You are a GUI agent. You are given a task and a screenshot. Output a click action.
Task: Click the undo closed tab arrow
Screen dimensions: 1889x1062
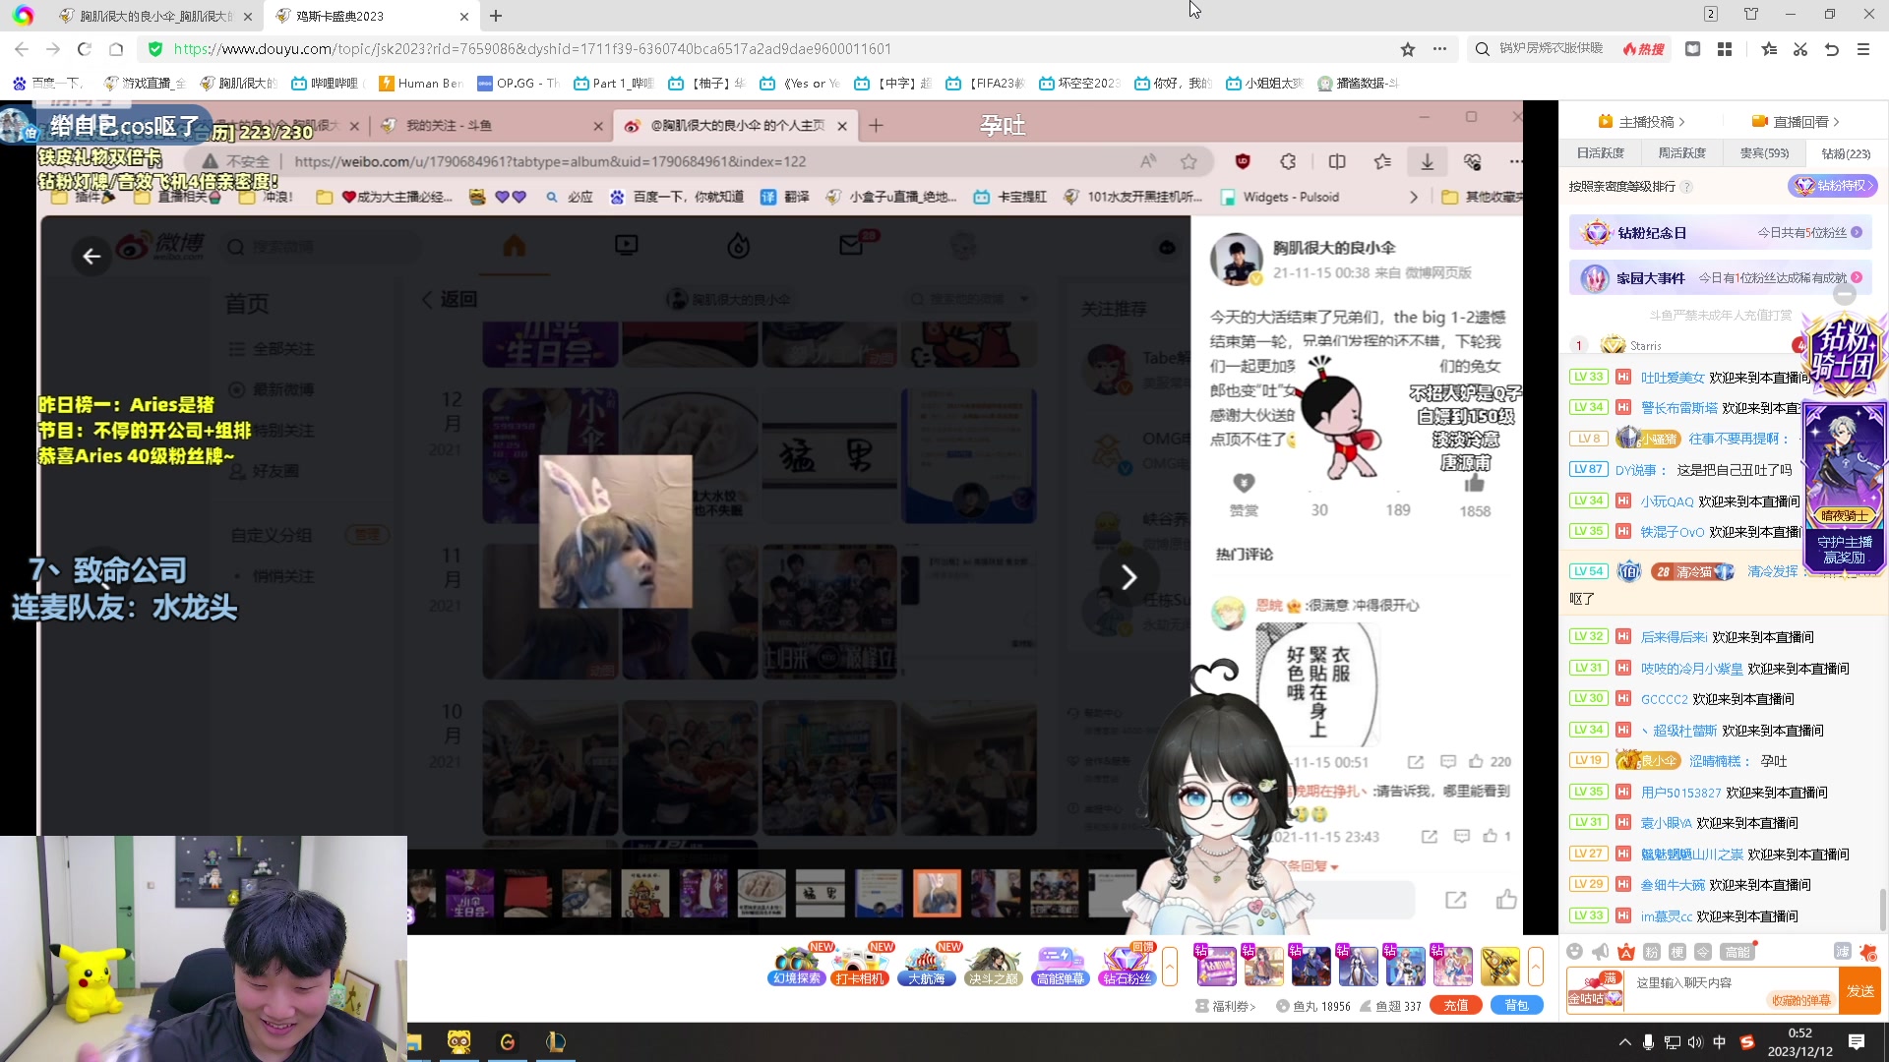1832,49
